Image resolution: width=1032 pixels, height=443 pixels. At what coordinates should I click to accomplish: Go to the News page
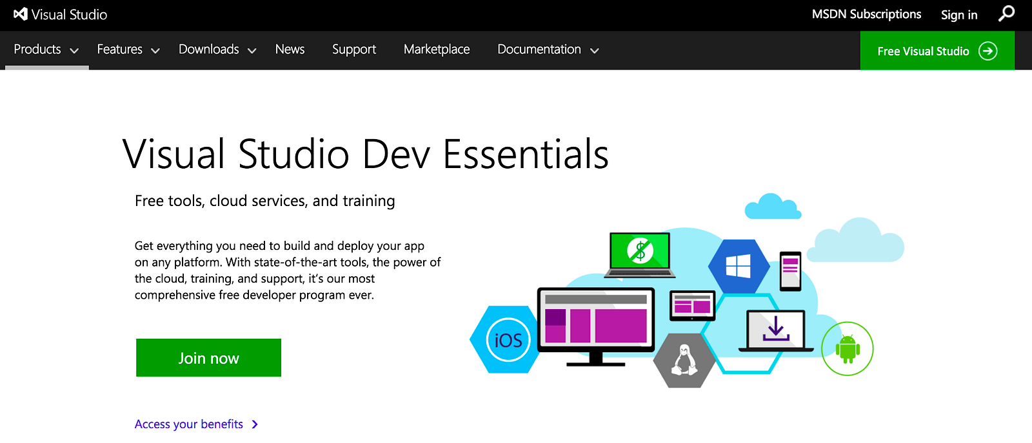pos(290,50)
